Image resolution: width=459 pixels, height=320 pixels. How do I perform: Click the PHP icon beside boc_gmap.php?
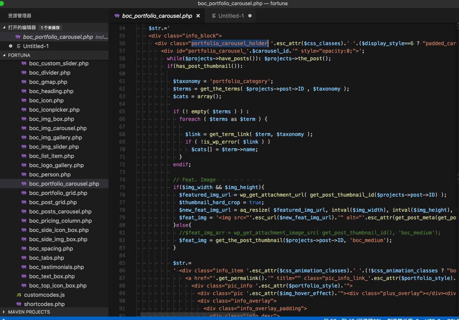click(24, 82)
